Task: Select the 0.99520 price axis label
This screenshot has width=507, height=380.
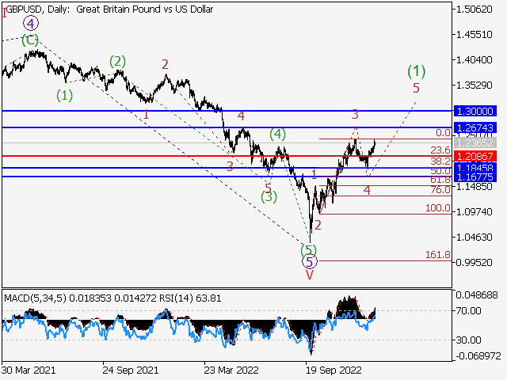Action: pyautogui.click(x=474, y=262)
